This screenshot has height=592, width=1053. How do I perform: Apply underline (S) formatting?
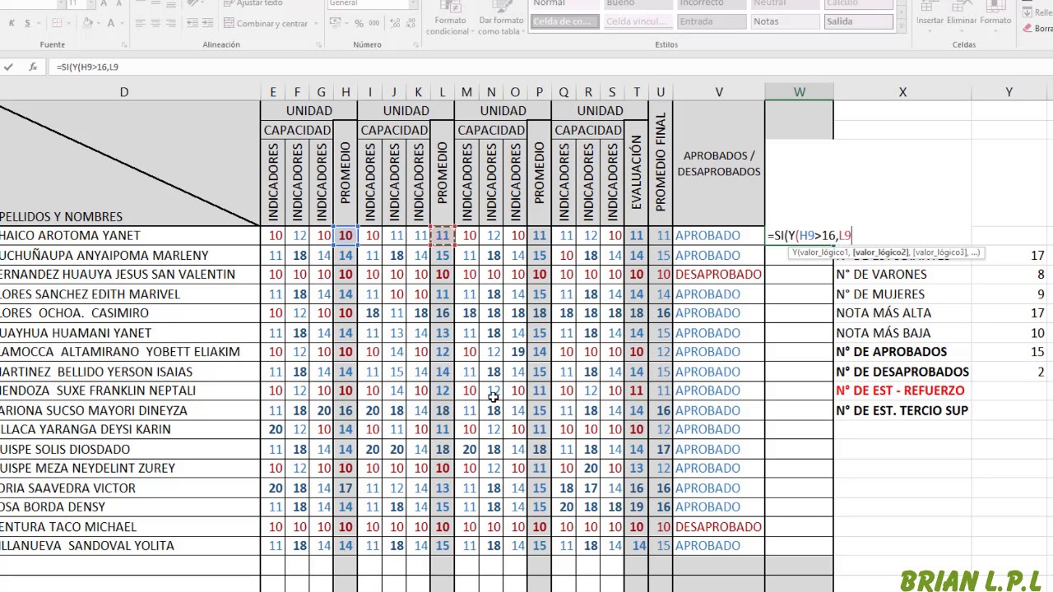(27, 23)
